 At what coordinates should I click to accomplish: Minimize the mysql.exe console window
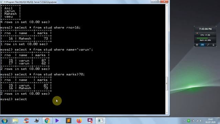(153, 1)
